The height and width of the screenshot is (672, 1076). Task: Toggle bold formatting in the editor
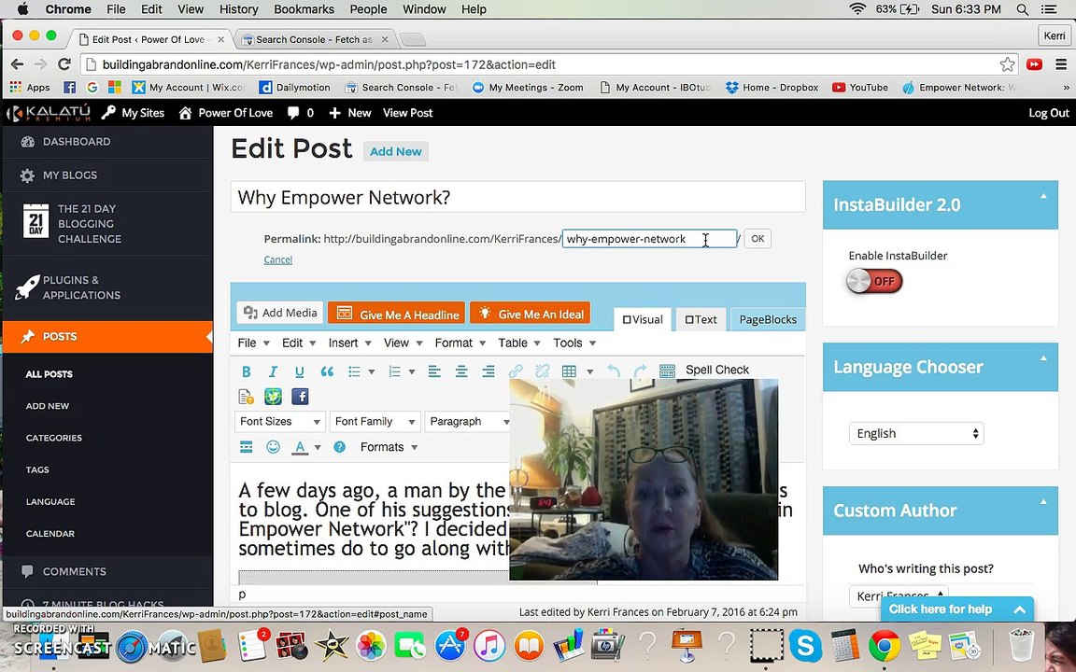[246, 371]
